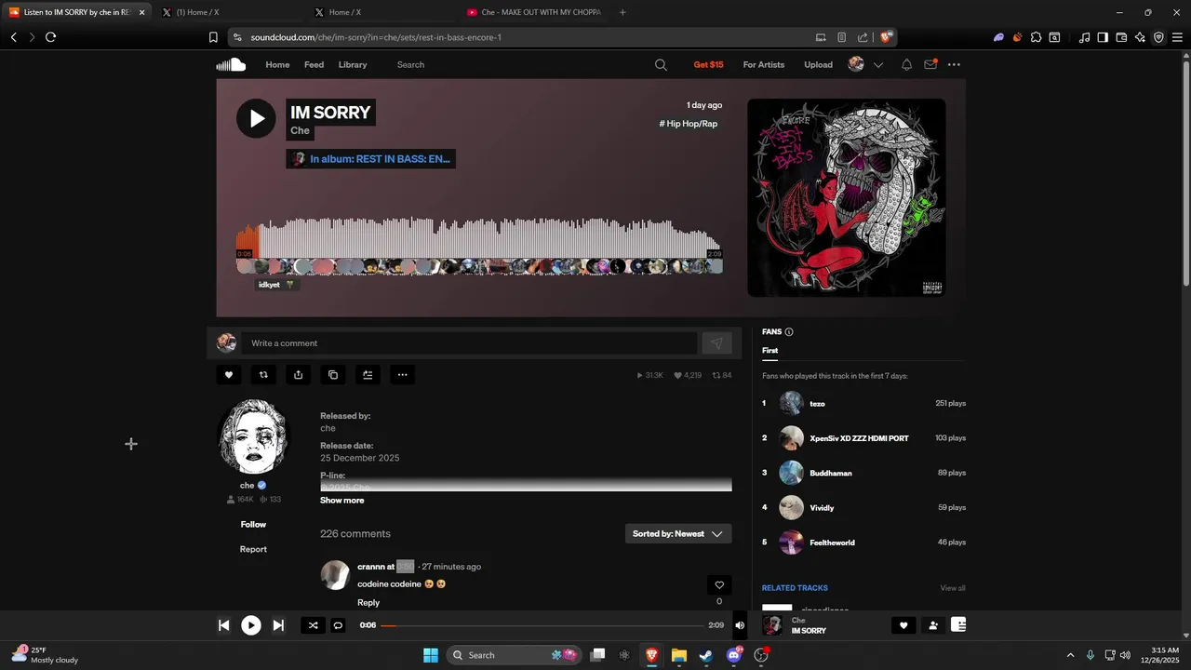1191x670 pixels.
Task: Reply to crannn's comment
Action: [x=368, y=603]
